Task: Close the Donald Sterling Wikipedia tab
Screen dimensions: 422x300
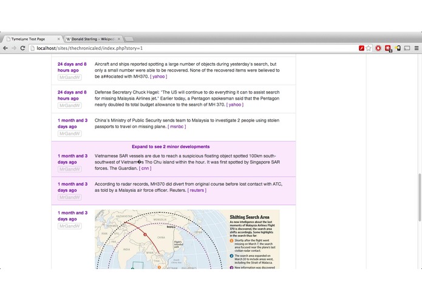Action: [x=118, y=39]
